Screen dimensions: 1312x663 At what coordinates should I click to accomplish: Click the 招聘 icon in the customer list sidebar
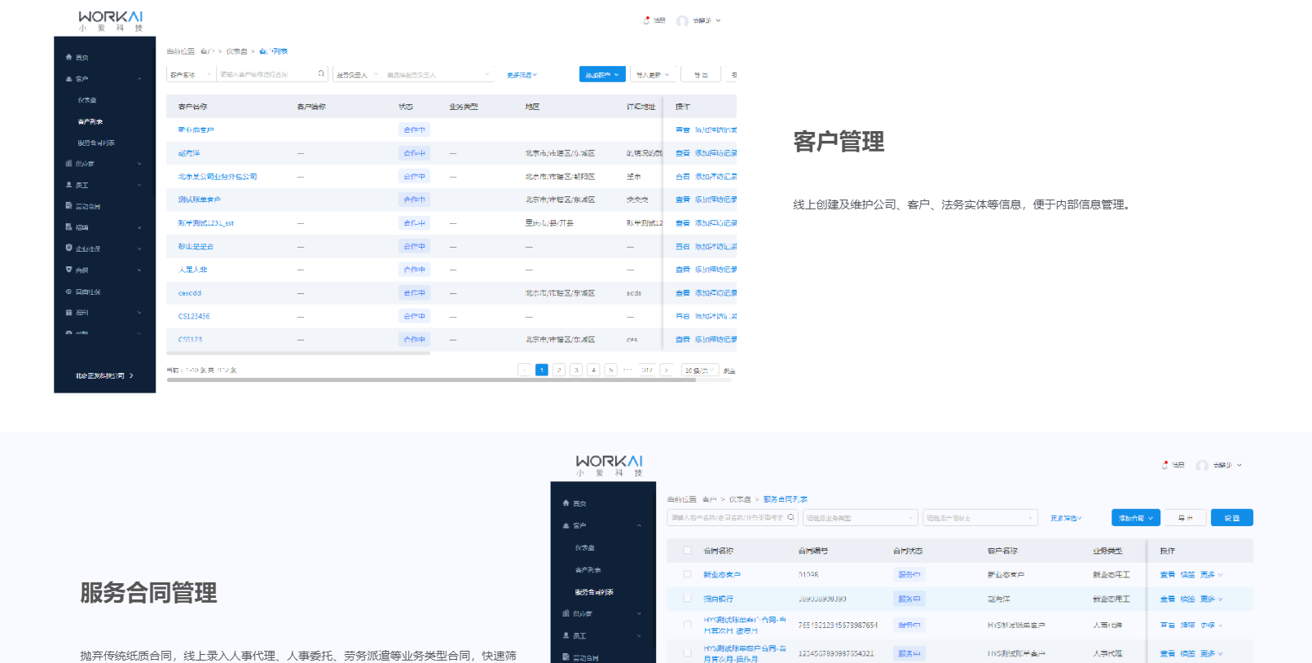[68, 226]
